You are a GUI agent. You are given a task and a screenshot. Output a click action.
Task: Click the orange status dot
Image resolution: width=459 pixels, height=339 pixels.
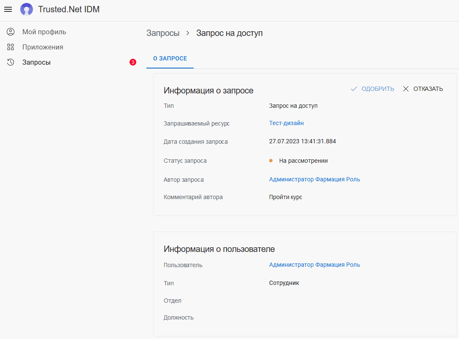[x=271, y=161]
